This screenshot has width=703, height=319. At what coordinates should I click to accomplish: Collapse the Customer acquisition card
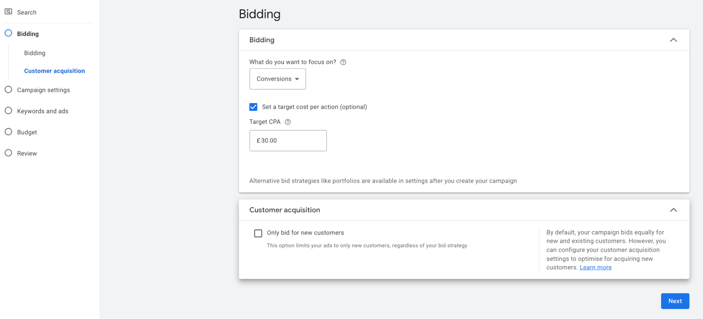(673, 210)
